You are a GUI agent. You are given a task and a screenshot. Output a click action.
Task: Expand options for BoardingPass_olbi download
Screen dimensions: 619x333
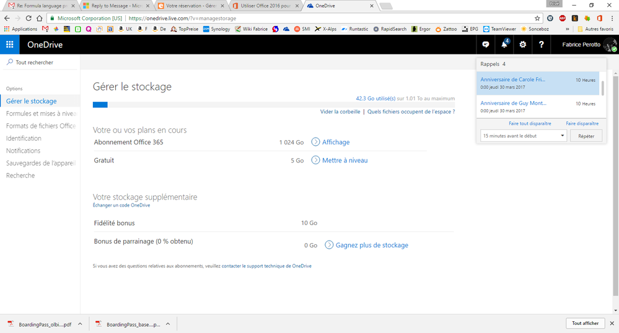pyautogui.click(x=80, y=324)
